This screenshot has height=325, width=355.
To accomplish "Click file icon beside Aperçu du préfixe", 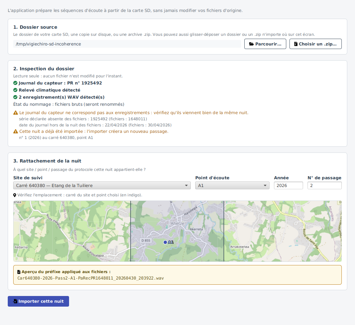I will point(19,272).
